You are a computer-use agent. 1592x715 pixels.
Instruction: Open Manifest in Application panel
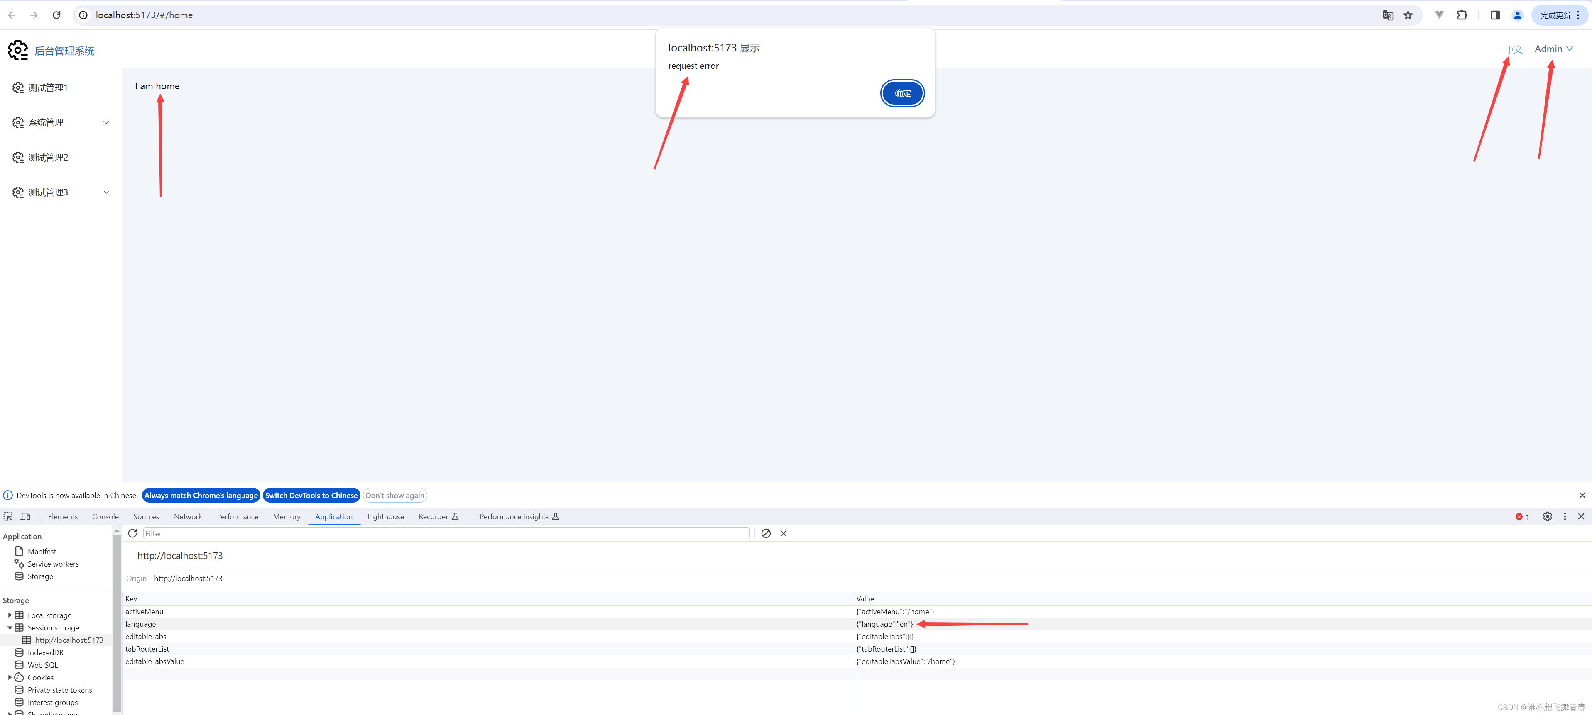[42, 551]
